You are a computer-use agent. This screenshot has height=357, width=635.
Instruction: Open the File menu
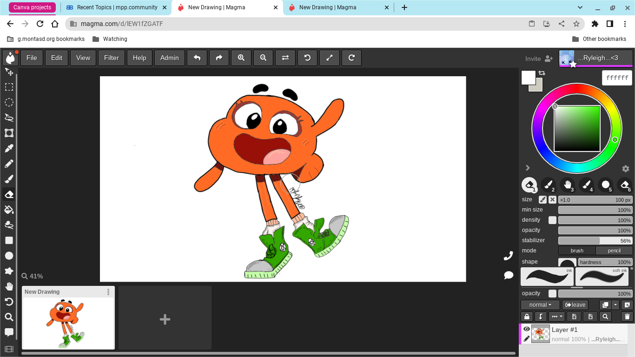(x=32, y=58)
